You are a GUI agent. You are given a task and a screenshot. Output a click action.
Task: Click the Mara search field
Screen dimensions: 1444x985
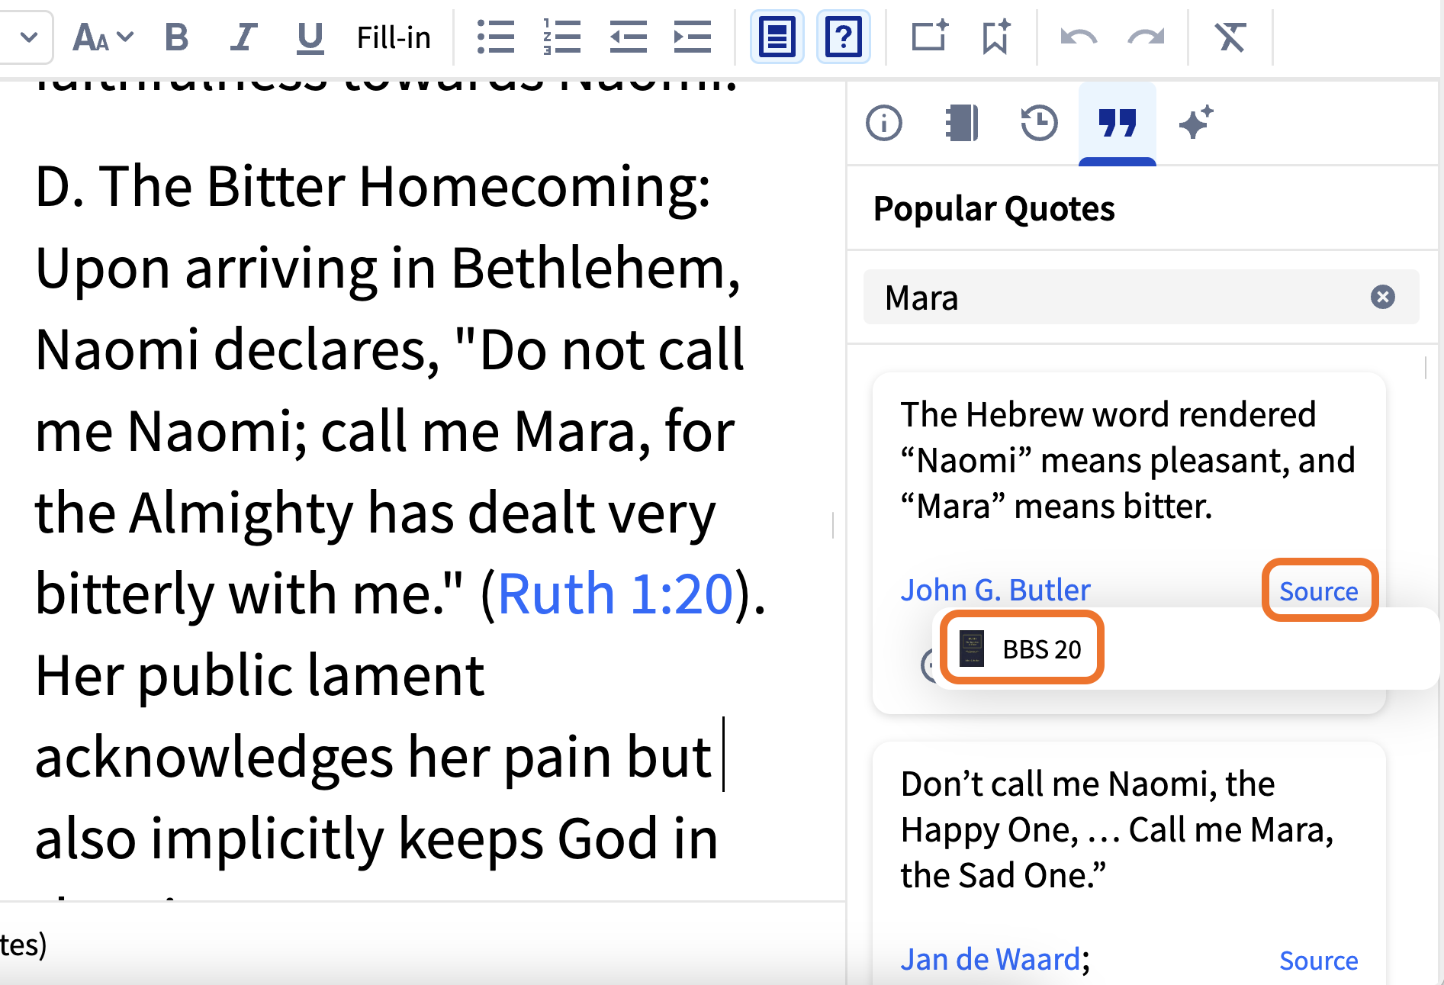tap(1141, 297)
